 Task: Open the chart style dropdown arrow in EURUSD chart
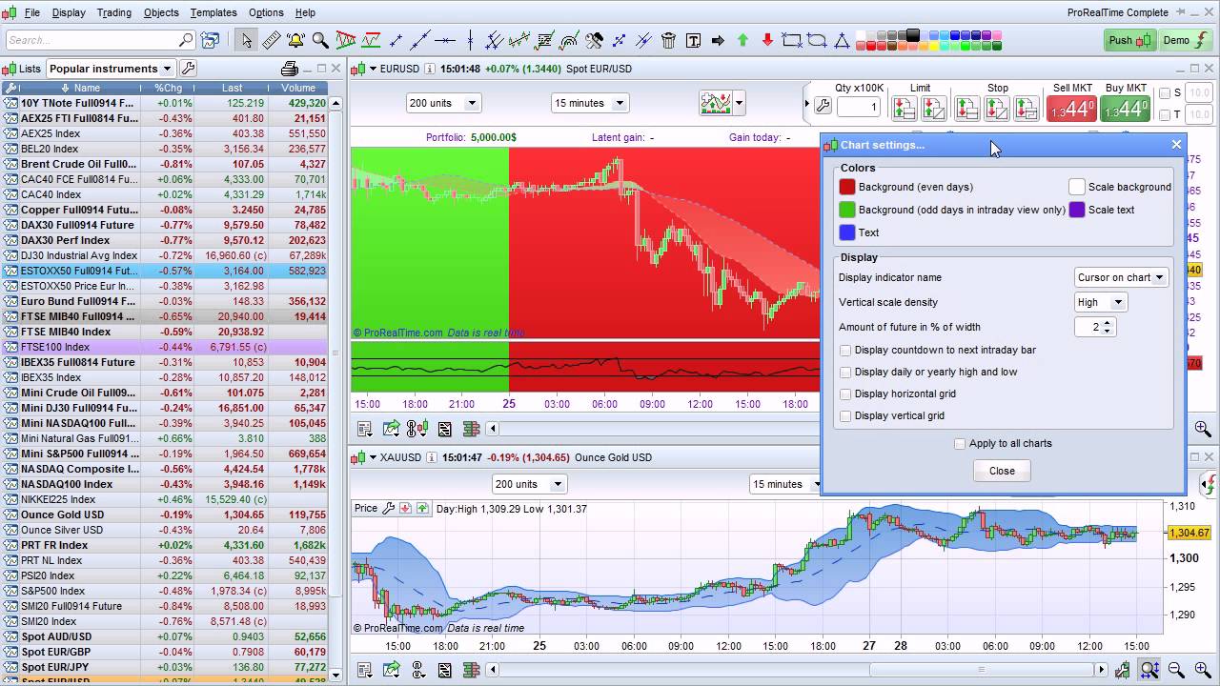739,103
